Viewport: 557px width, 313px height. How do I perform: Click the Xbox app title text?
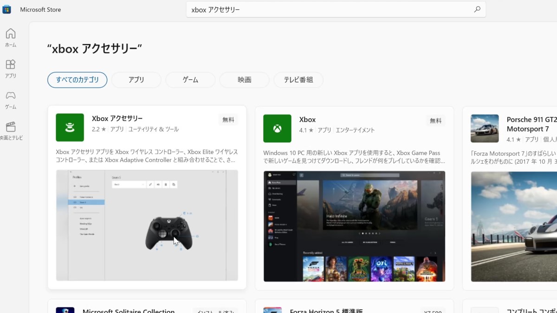point(307,120)
